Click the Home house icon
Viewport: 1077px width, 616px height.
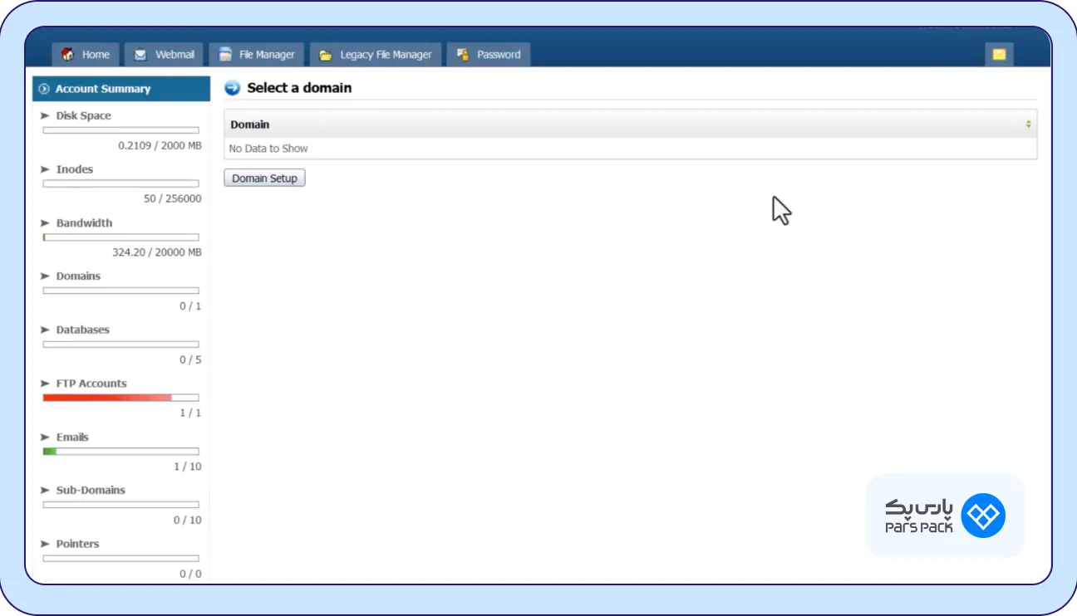(x=68, y=55)
